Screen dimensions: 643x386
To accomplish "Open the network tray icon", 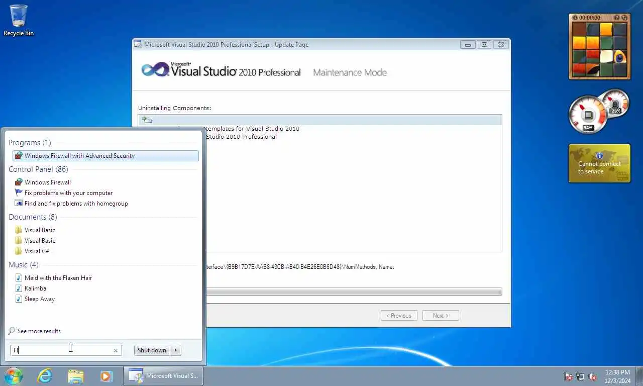I will (580, 376).
